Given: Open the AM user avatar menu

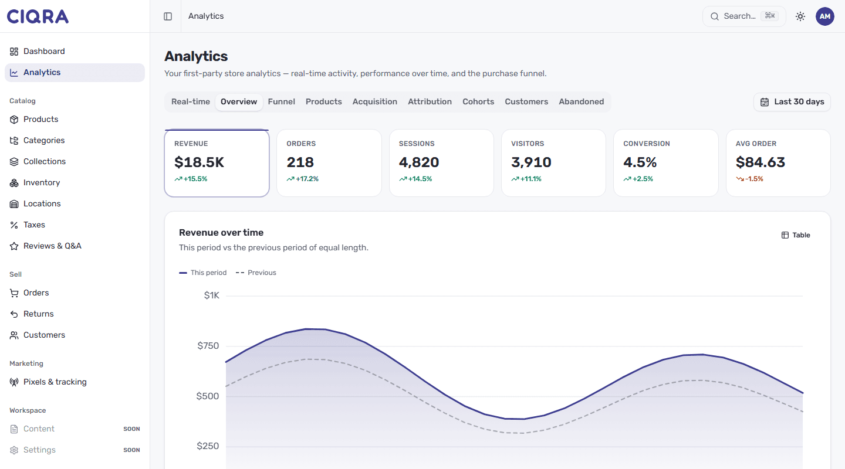Looking at the screenshot, I should point(825,16).
